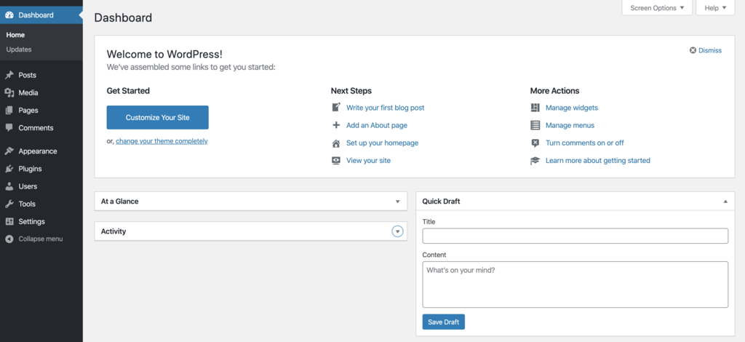Click the Tools wrench icon

(9, 204)
